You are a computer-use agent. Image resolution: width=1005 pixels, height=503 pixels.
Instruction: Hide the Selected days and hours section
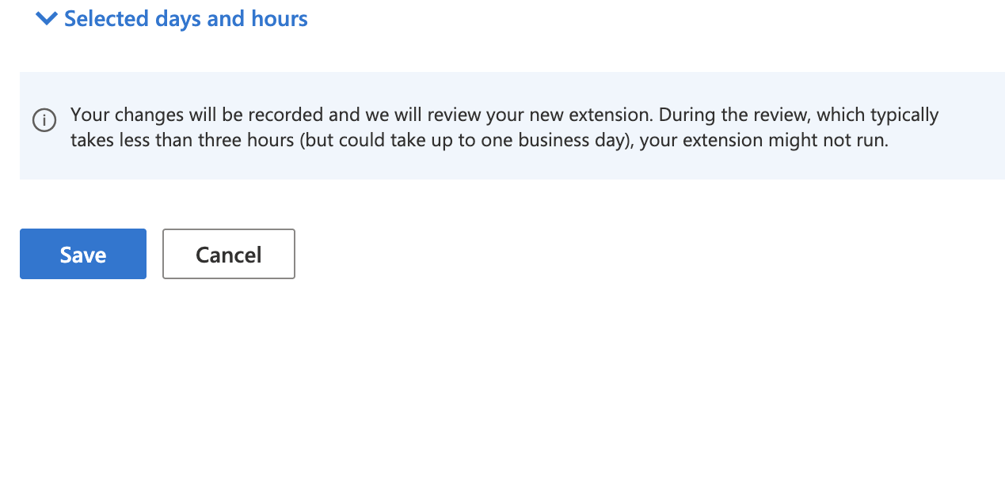pos(47,18)
